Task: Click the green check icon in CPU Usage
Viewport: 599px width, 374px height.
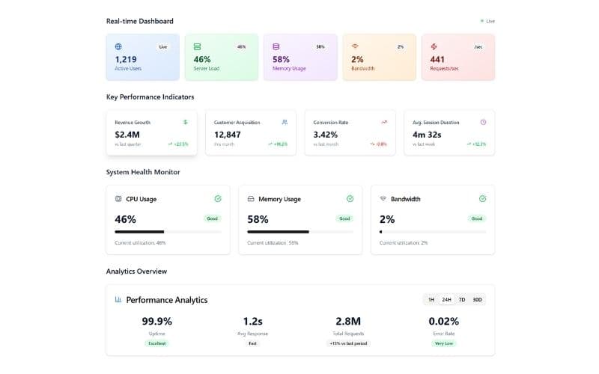Action: [217, 199]
